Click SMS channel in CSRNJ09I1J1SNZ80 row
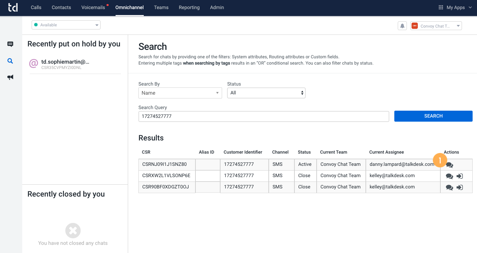Image resolution: width=477 pixels, height=253 pixels. 282,165
